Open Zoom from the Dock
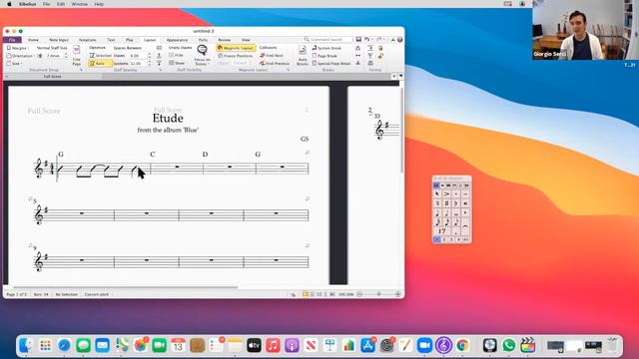Screen dimensions: 639x359 424,345
